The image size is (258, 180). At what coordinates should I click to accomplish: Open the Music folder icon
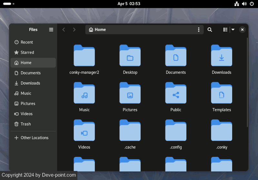(84, 93)
